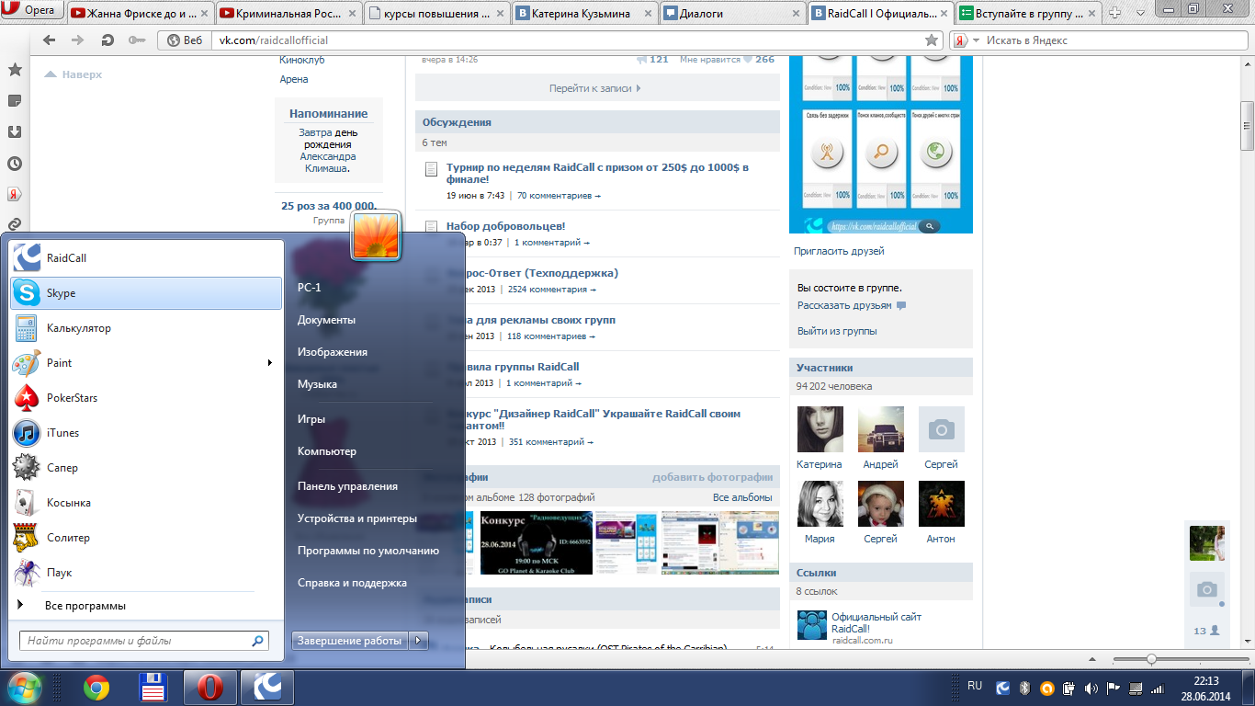Open sidebar history clock panel
The image size is (1255, 706).
pyautogui.click(x=15, y=164)
